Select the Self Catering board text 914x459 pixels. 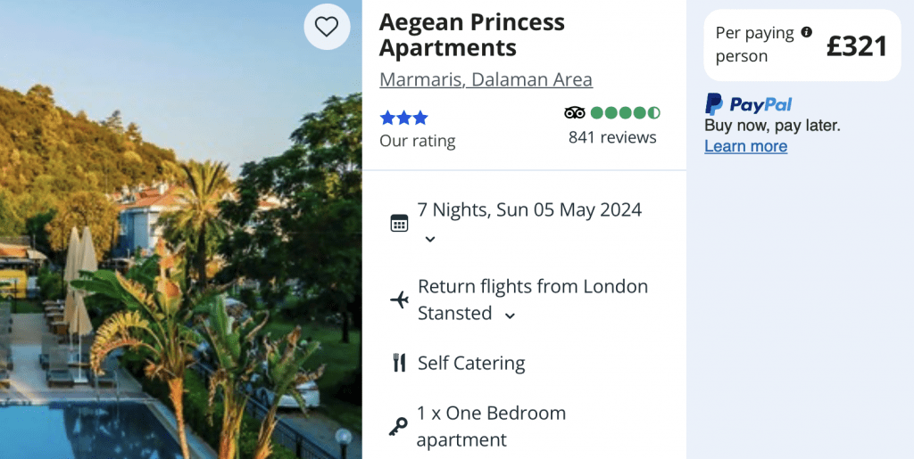pyautogui.click(x=471, y=363)
